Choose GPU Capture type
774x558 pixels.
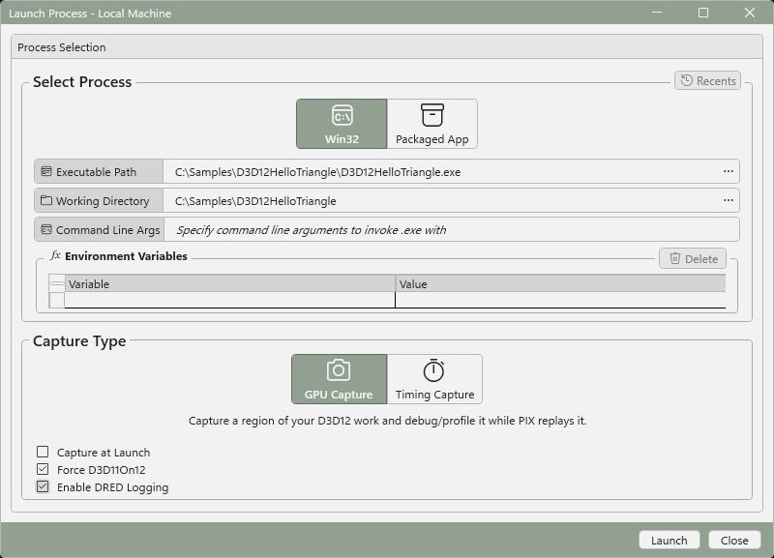tap(340, 379)
